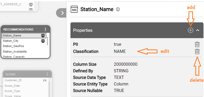Open info icon next to Station_Name title

(118, 9)
